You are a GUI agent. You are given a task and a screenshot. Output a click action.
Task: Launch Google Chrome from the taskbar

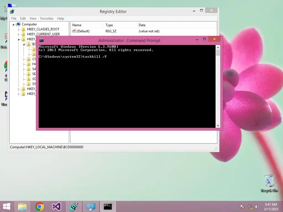39,206
